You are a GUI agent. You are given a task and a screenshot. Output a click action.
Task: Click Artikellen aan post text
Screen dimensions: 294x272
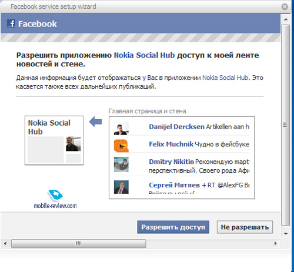tap(228, 127)
